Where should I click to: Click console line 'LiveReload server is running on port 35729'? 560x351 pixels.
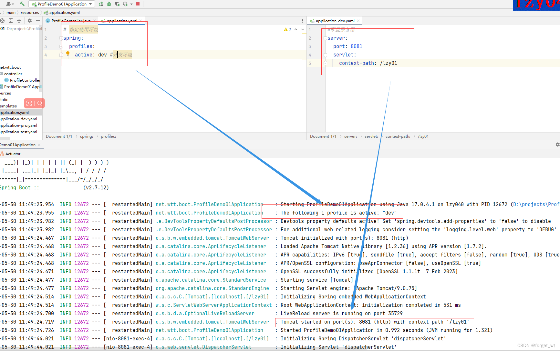341,314
